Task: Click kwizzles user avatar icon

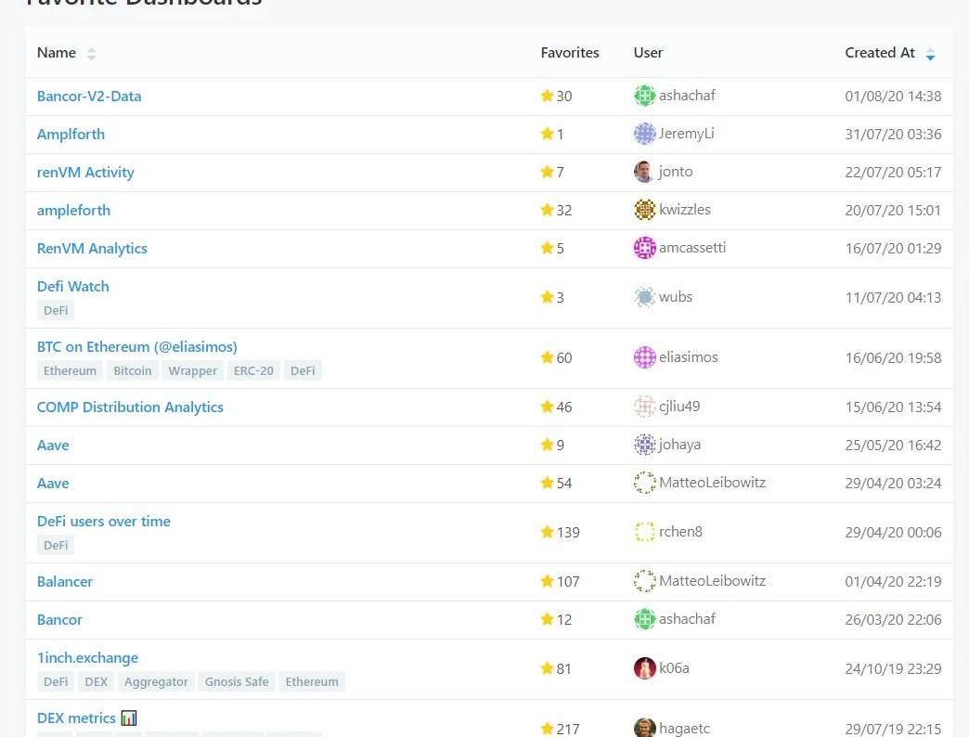Action: tap(644, 210)
